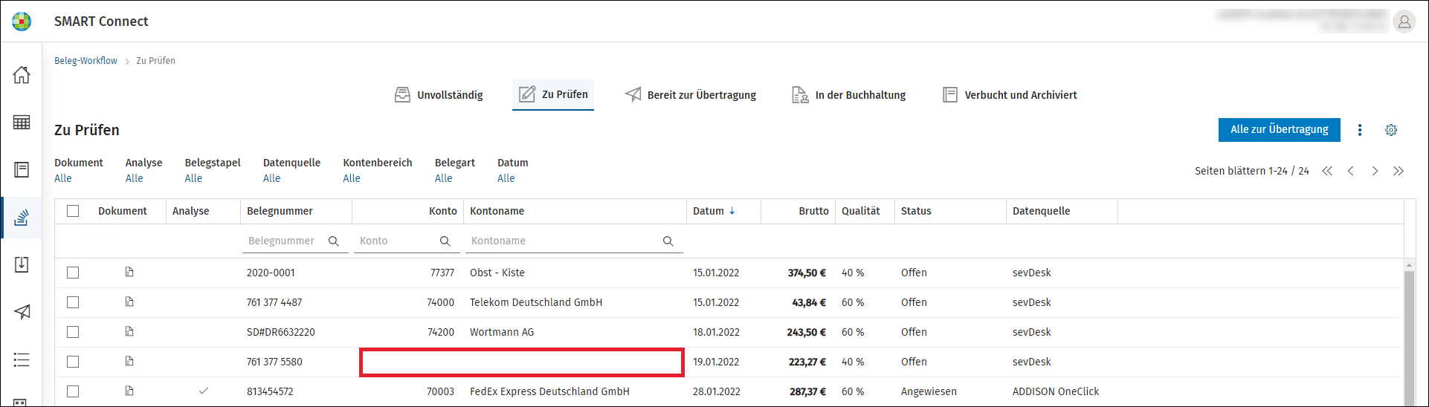1429x407 pixels.
Task: Click the scrollbar up arrow of table
Action: coord(1409,264)
